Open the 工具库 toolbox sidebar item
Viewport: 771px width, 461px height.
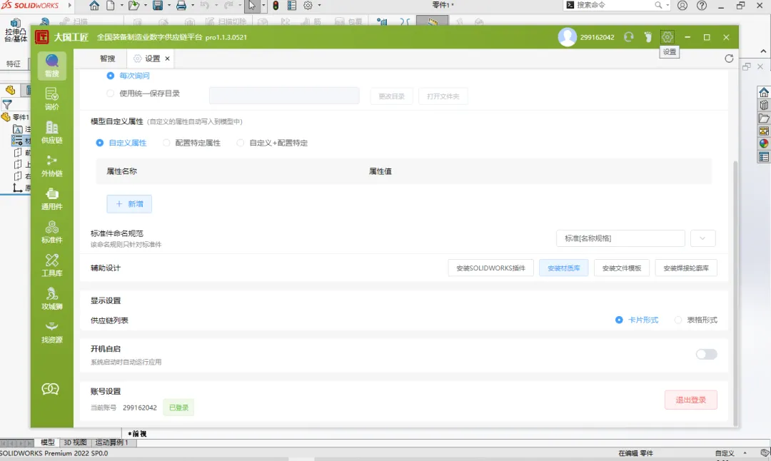[x=51, y=265]
